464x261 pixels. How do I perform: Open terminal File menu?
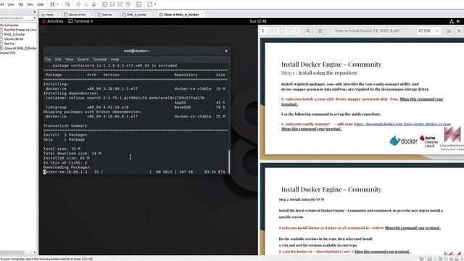click(48, 59)
